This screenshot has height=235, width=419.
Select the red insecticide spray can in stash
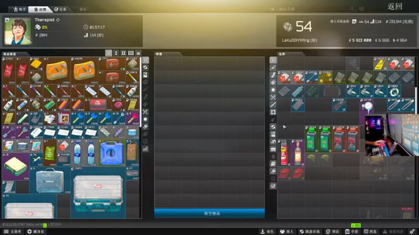[284, 152]
